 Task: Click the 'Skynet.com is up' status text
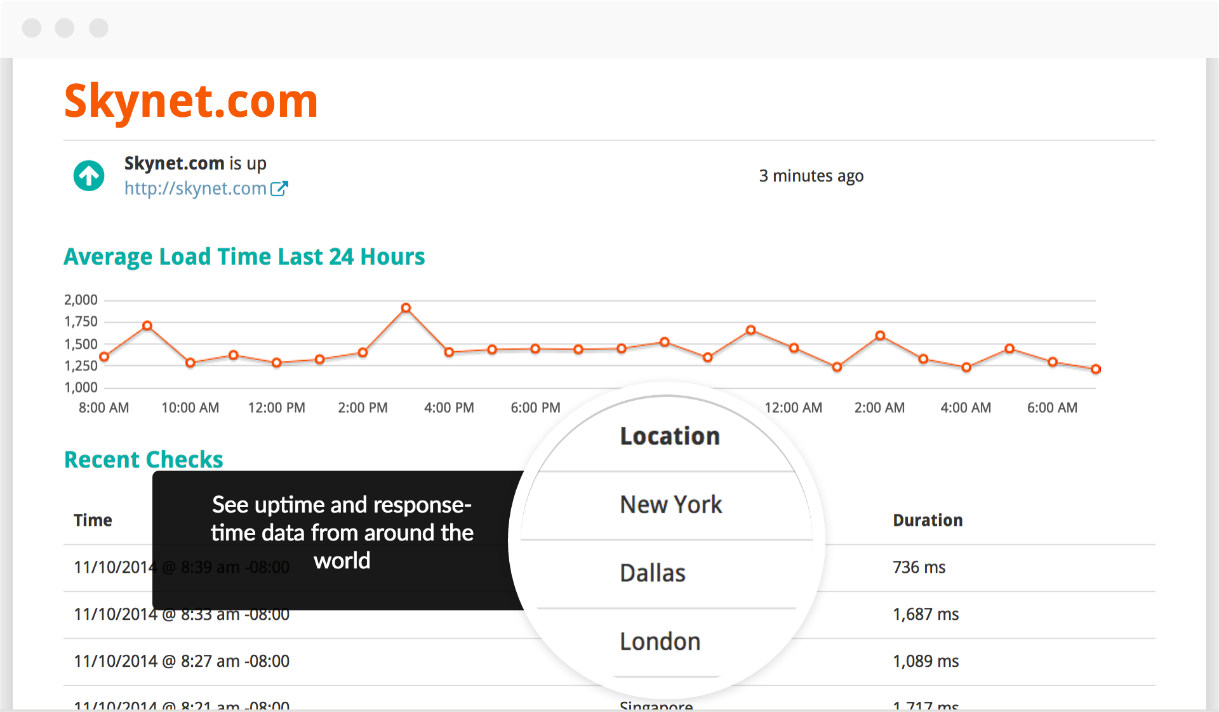point(196,163)
